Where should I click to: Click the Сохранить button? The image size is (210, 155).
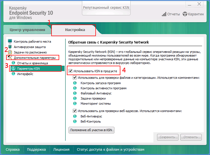pos(168,137)
